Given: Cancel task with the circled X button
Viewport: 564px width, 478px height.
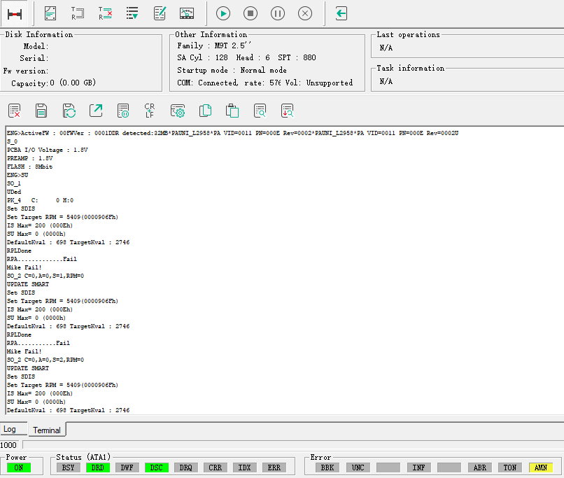Looking at the screenshot, I should (305, 14).
